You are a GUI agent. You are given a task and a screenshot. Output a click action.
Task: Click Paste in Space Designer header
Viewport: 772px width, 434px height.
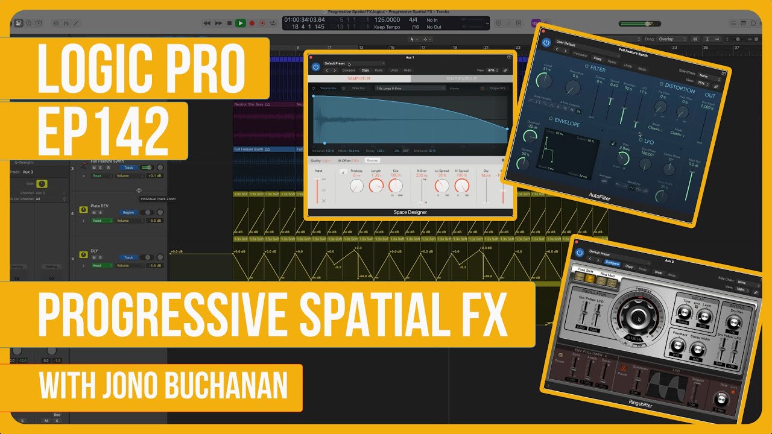[x=379, y=71]
